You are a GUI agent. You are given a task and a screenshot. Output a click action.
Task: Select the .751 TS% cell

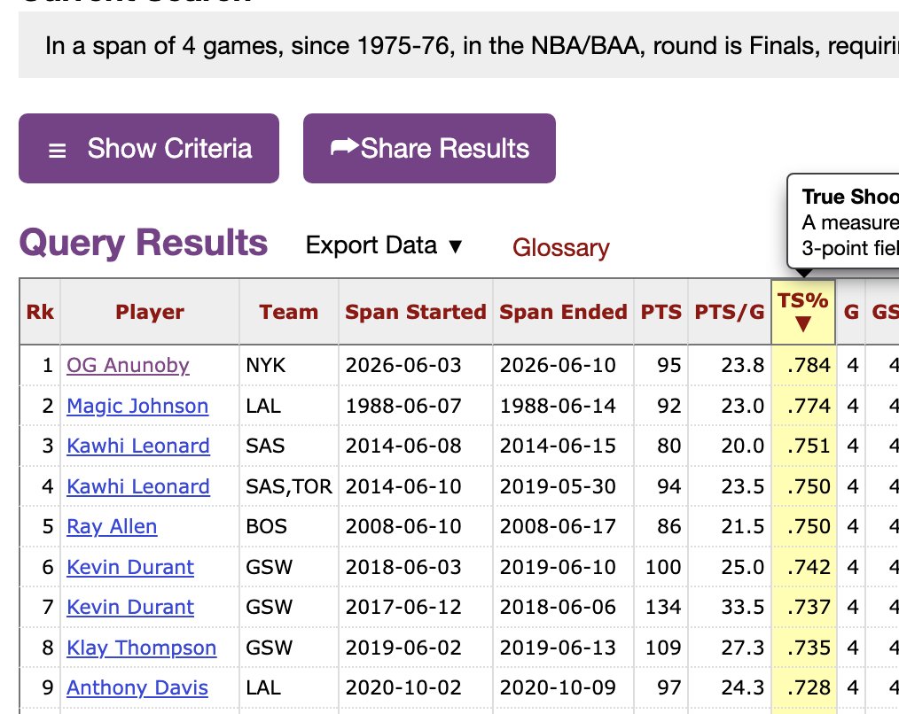coord(804,446)
